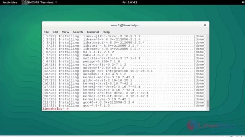245x137 pixels.
Task: Click the pesign-obs-integration-10.0-26.3.1 line
Action: click(124, 71)
